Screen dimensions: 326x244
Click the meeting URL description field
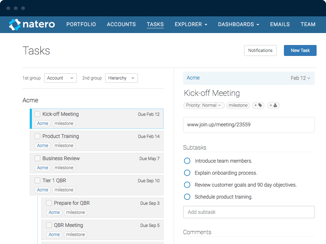pyautogui.click(x=249, y=125)
